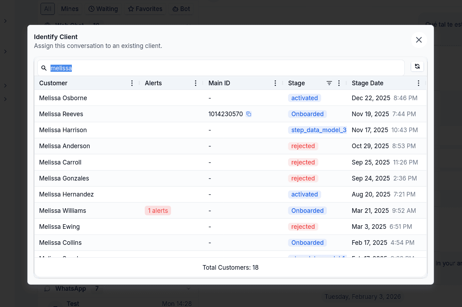Click the Stage column filter icon

[x=329, y=83]
